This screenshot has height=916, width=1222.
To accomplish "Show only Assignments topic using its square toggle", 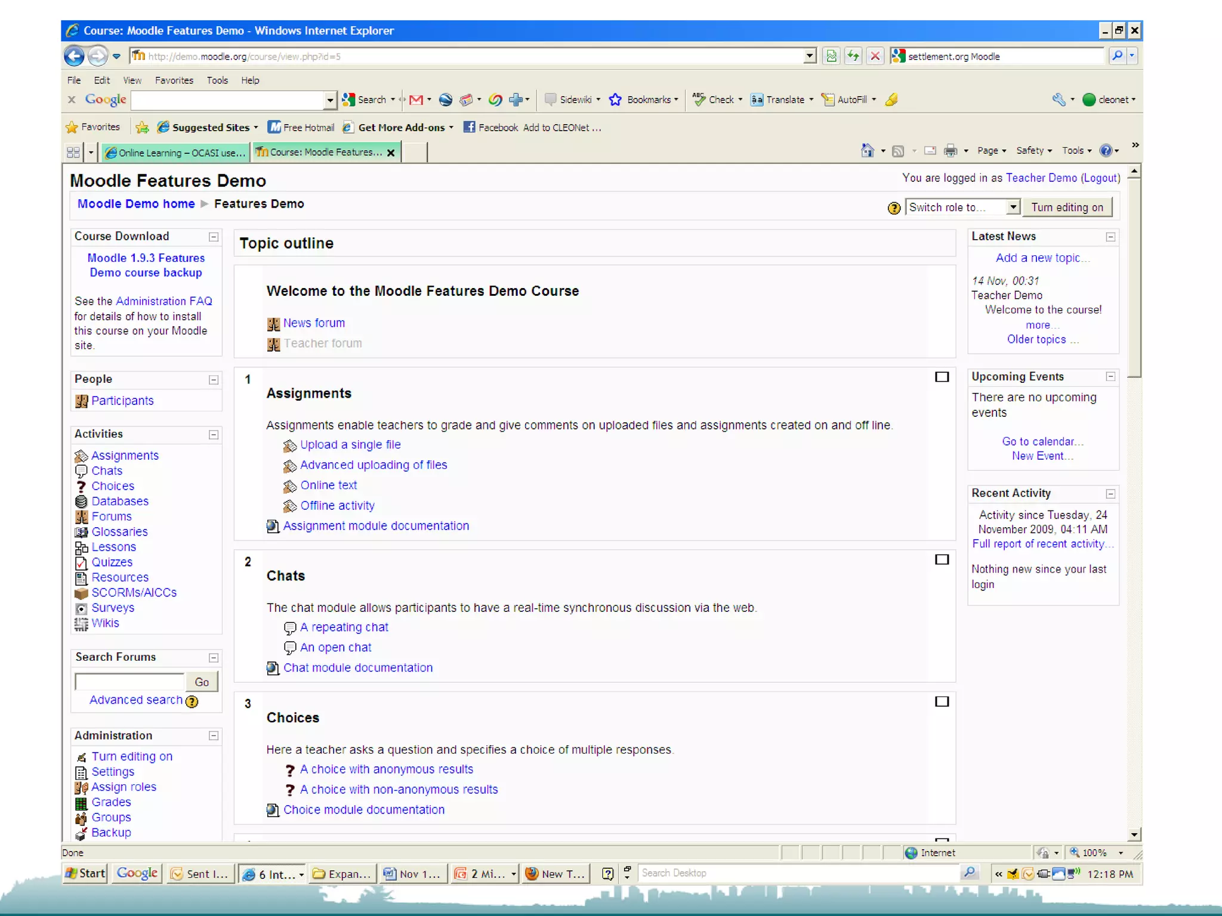I will [x=942, y=377].
